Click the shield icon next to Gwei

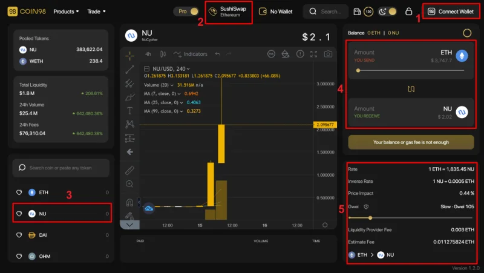[x=366, y=206]
